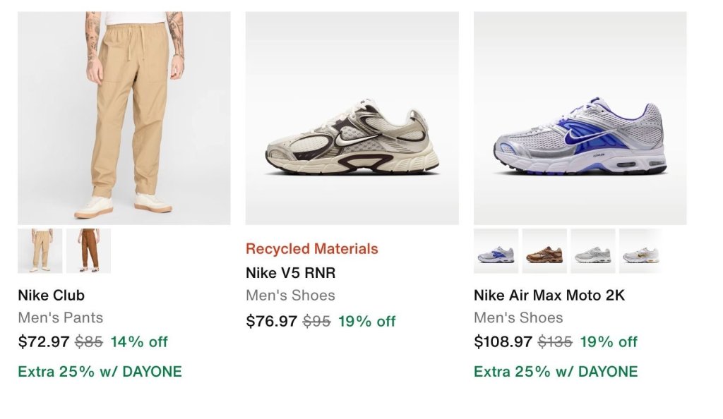Click the Recycled Materials label

click(311, 248)
